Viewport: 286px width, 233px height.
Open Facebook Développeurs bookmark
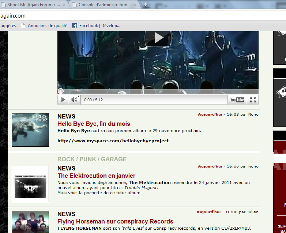(96, 26)
